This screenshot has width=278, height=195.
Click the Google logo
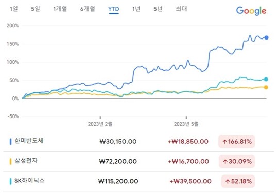coord(251,11)
